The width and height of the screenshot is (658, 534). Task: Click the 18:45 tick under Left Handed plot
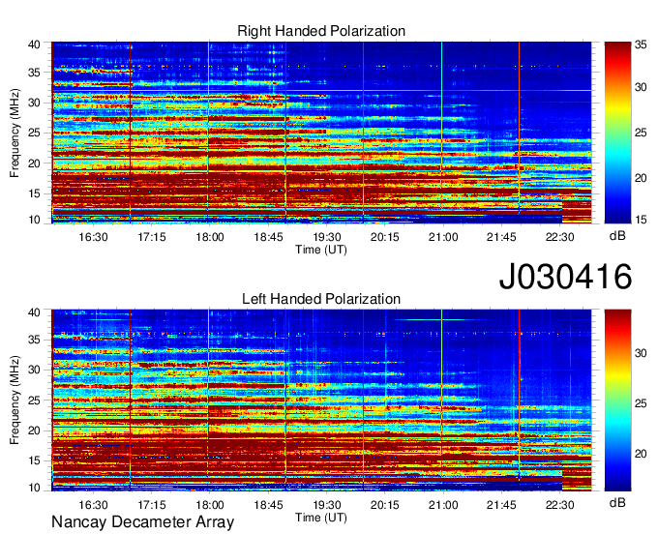pyautogui.click(x=268, y=505)
